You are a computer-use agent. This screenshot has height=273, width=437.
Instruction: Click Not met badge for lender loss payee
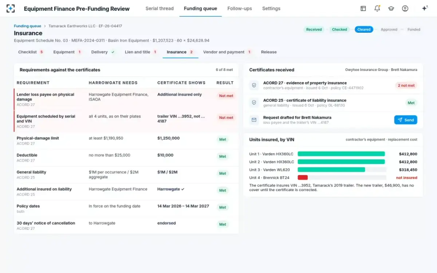coord(226,96)
